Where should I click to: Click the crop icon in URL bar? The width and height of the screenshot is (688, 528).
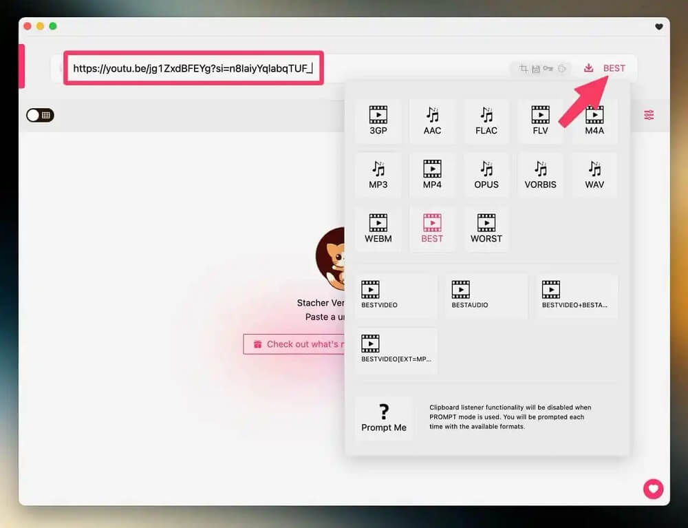[x=523, y=68]
